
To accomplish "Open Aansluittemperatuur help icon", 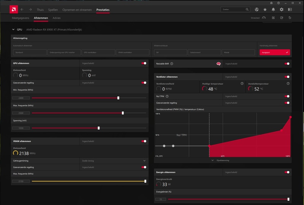I will point(288,83).
